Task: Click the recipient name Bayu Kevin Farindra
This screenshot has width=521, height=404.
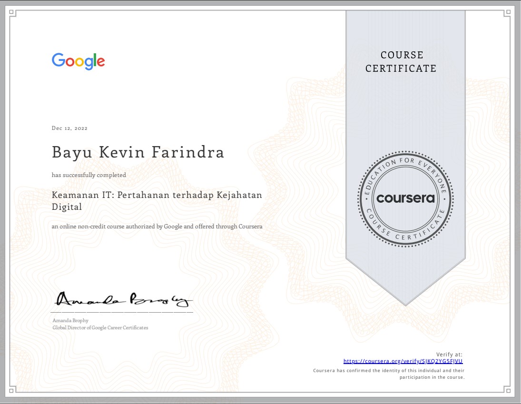Action: [x=138, y=153]
